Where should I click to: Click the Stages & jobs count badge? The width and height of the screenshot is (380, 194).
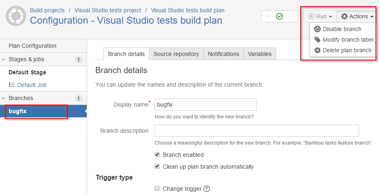(78, 60)
